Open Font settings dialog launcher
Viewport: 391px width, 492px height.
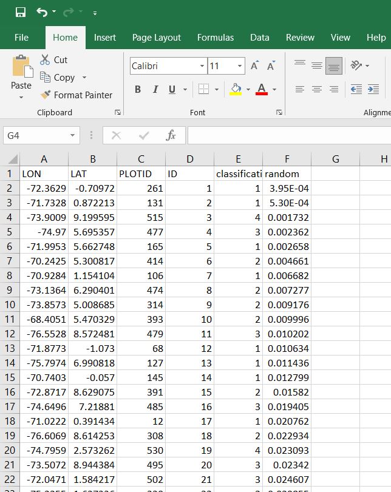click(x=279, y=112)
